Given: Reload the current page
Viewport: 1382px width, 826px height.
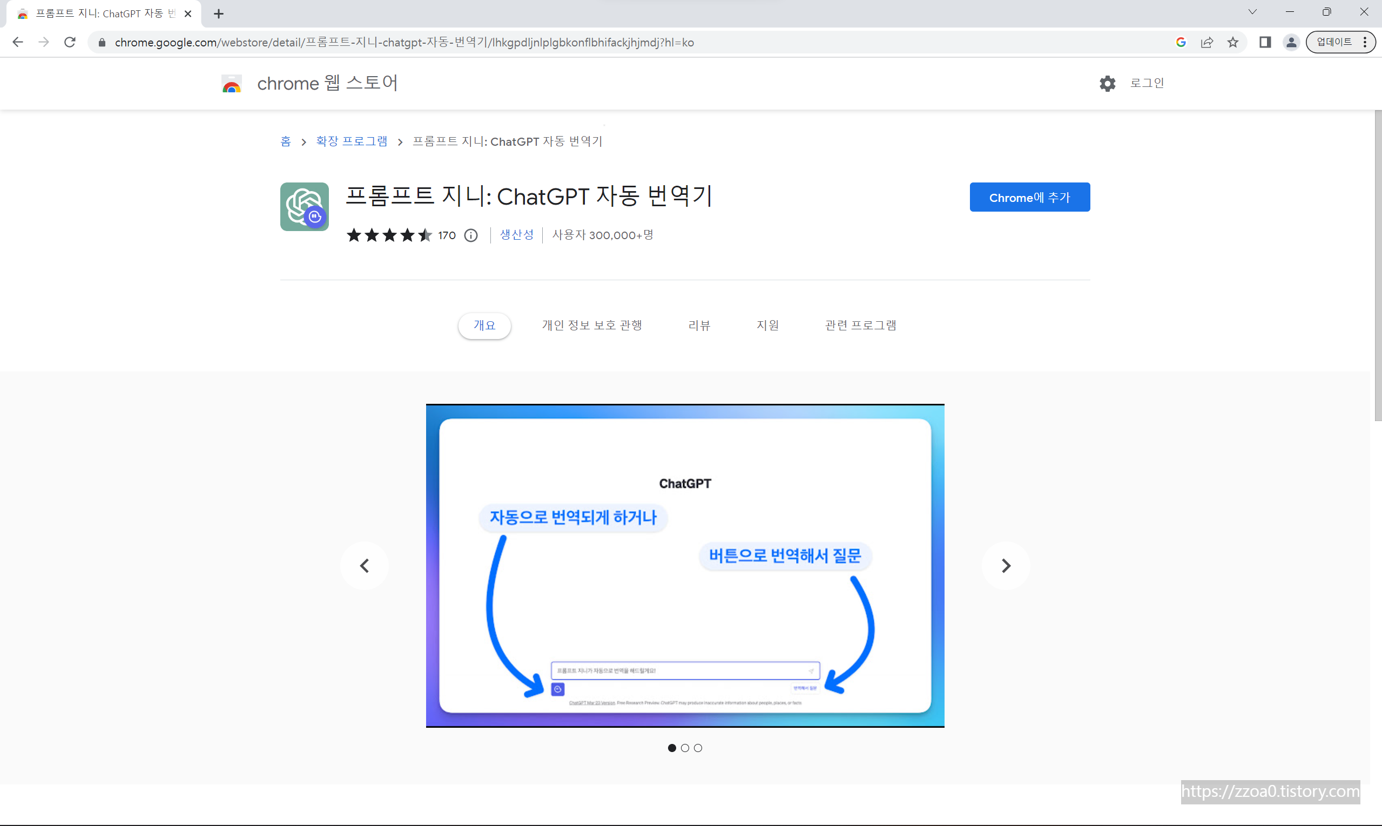Looking at the screenshot, I should coord(70,42).
